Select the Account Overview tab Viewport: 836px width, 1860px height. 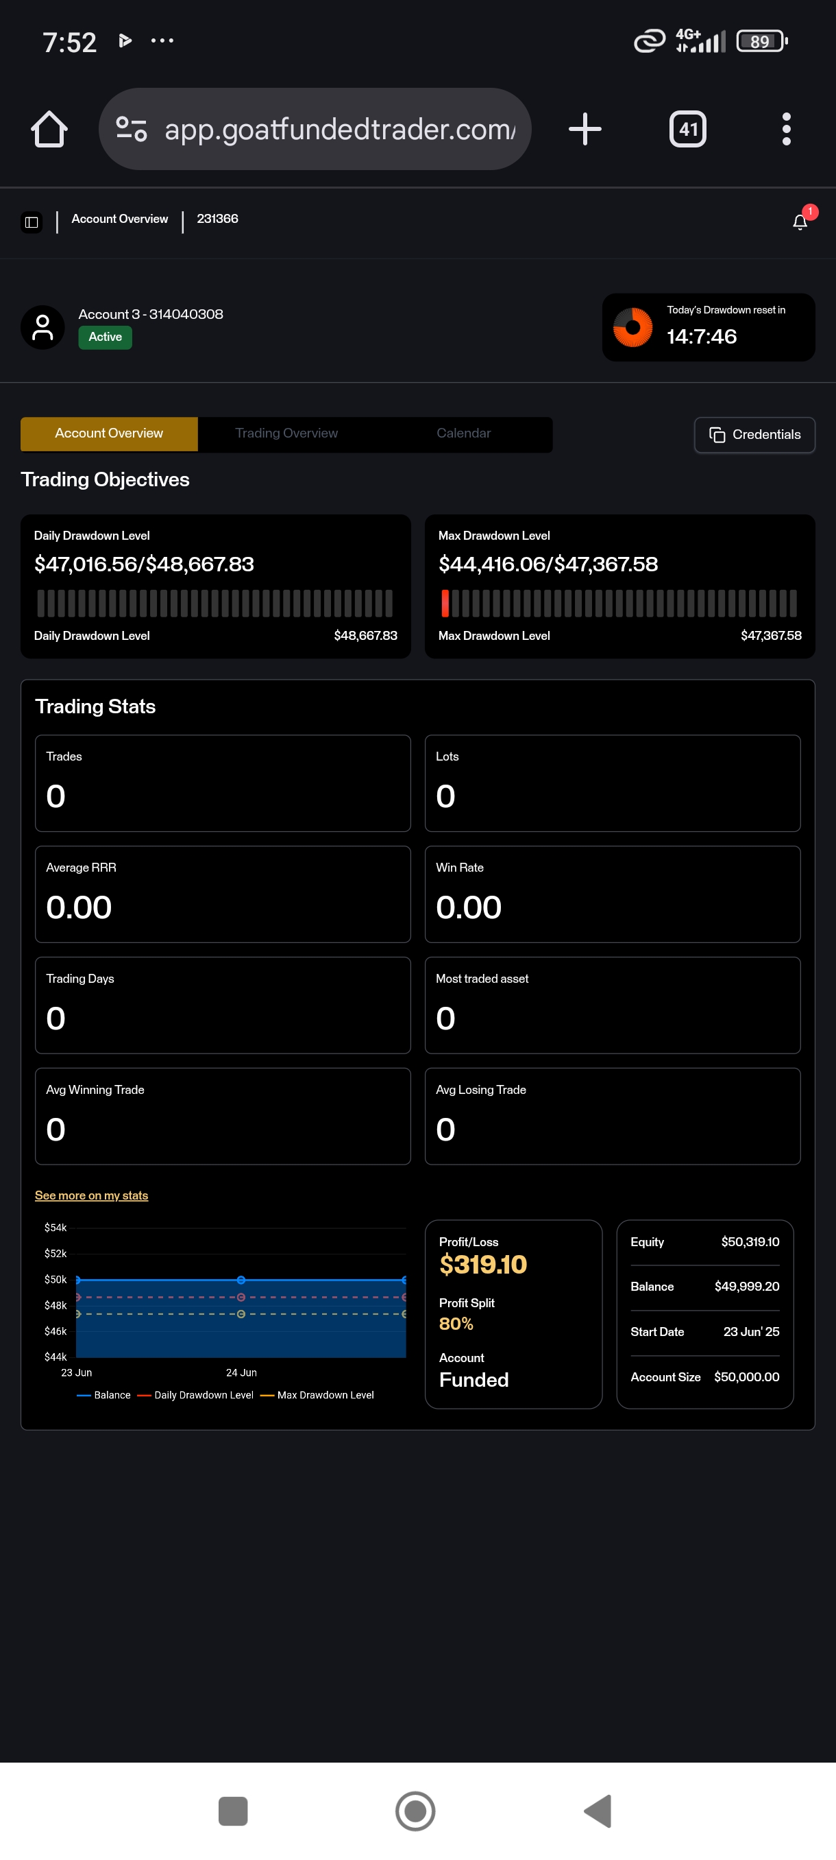pos(109,433)
